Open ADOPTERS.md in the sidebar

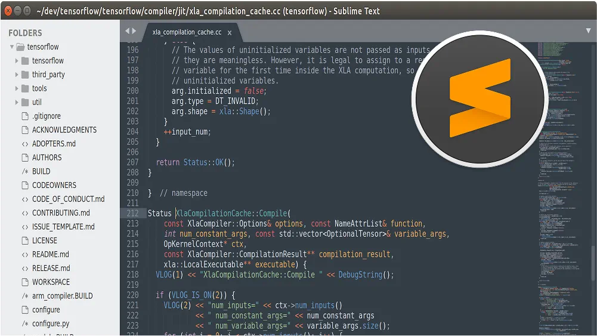[54, 144]
